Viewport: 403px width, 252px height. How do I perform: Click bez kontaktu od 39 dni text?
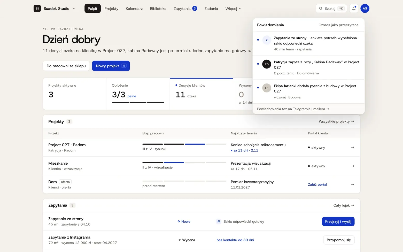point(235,240)
